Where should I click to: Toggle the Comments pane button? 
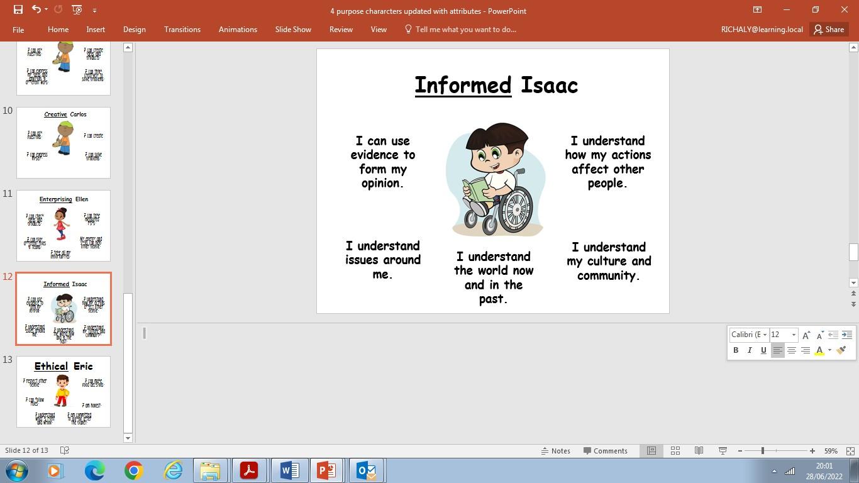(x=605, y=451)
